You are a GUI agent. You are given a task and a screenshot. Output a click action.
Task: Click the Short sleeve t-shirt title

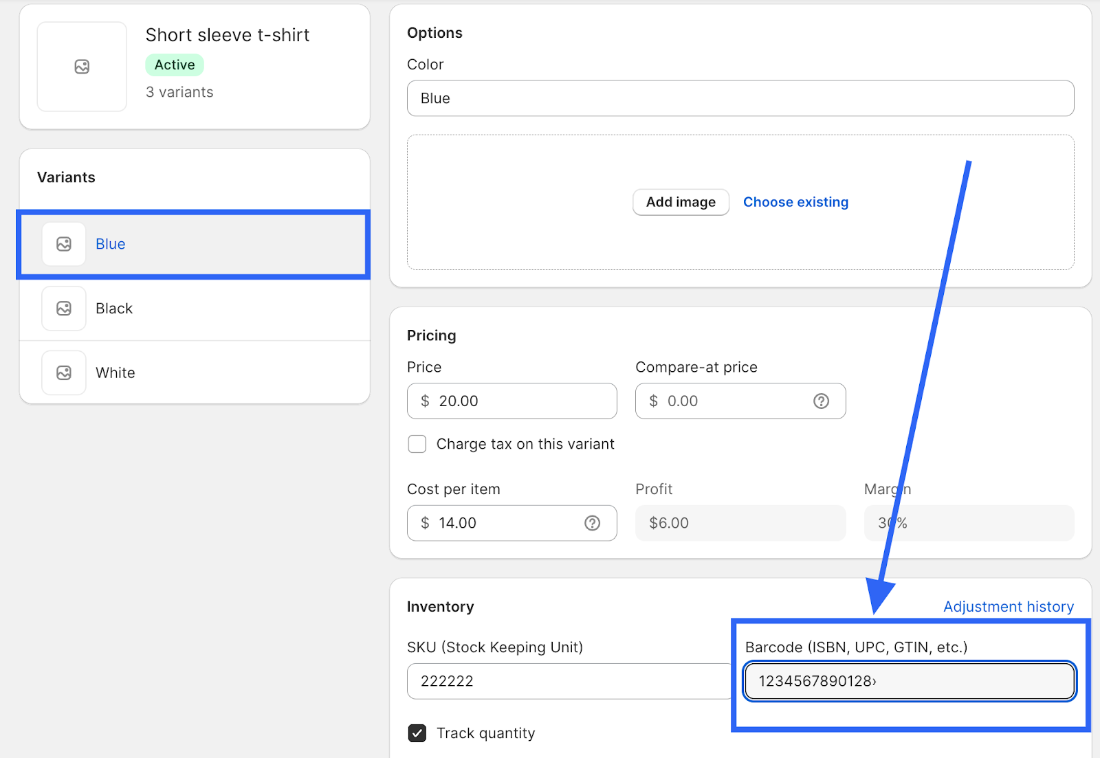click(x=228, y=35)
